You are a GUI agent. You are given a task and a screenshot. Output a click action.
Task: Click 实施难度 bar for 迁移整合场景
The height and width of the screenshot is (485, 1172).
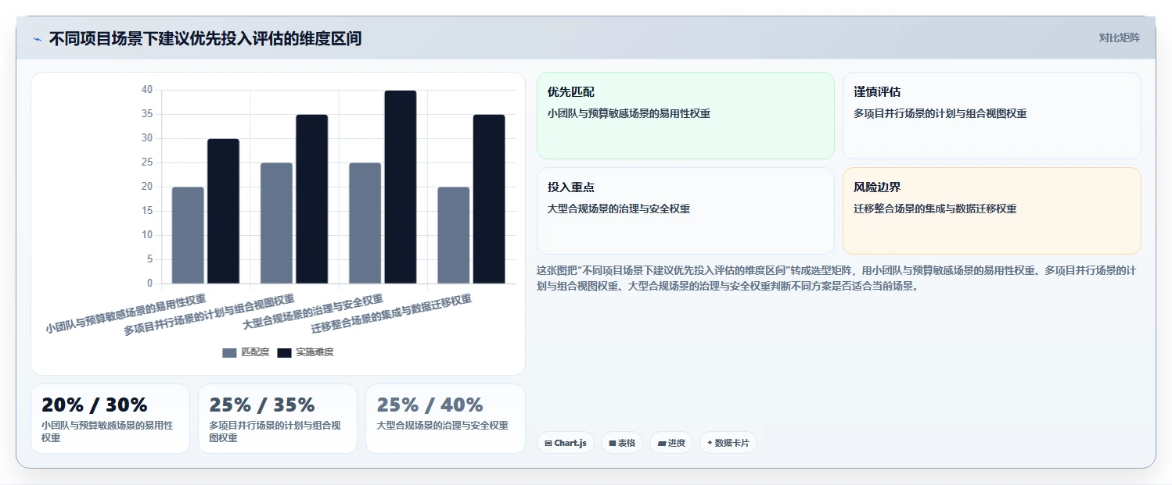click(489, 199)
